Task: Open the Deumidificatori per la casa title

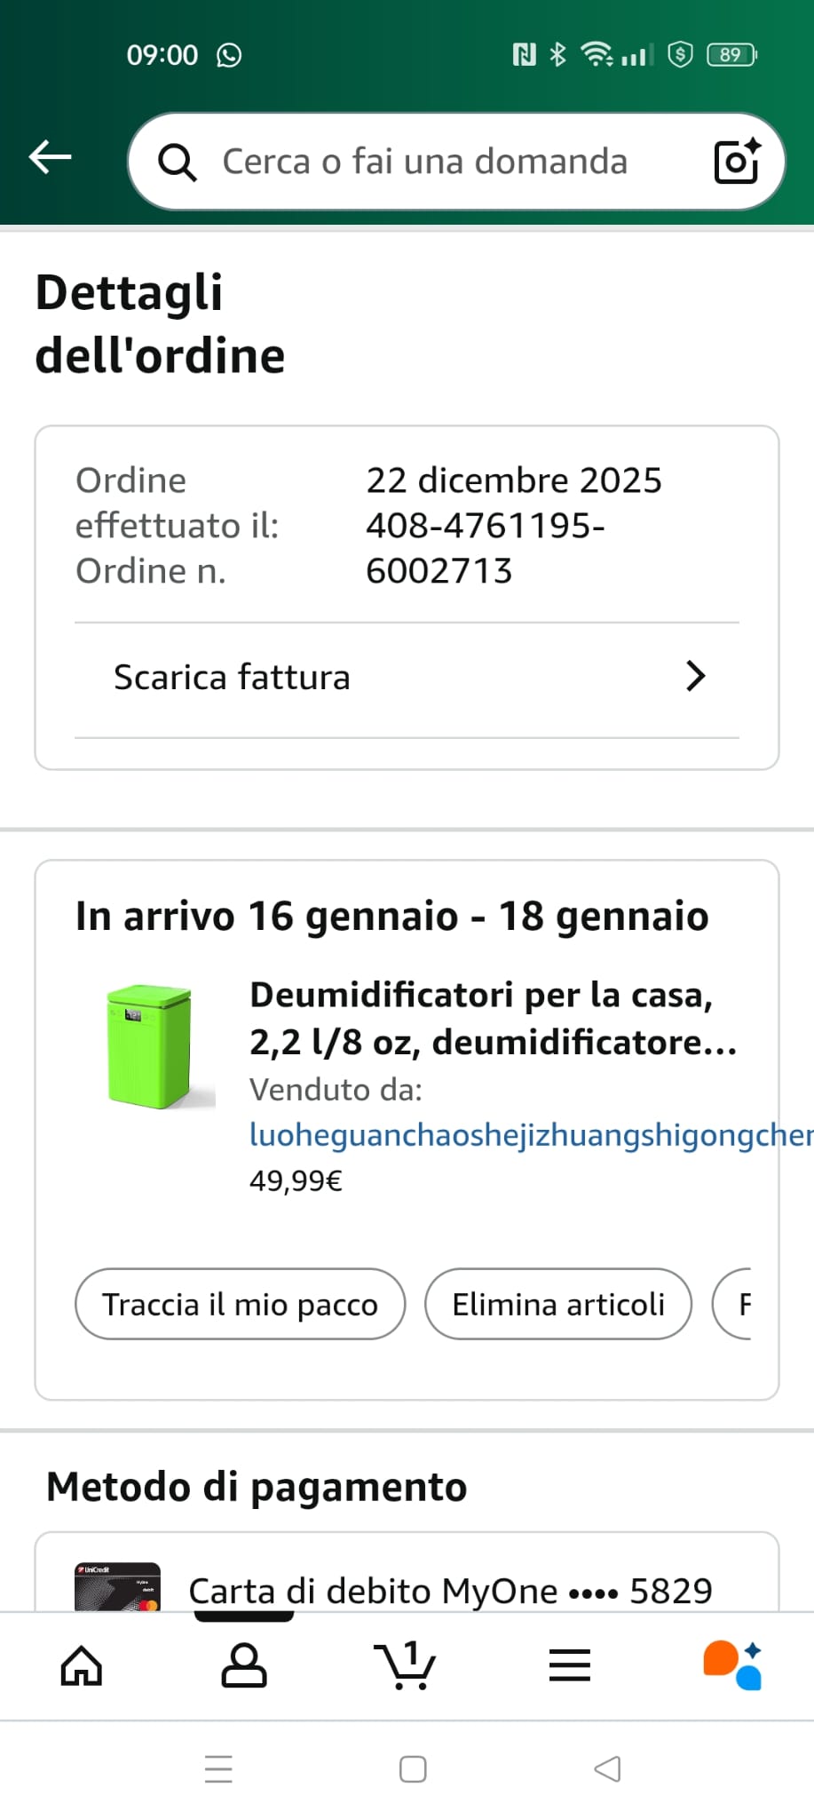Action: (493, 1018)
